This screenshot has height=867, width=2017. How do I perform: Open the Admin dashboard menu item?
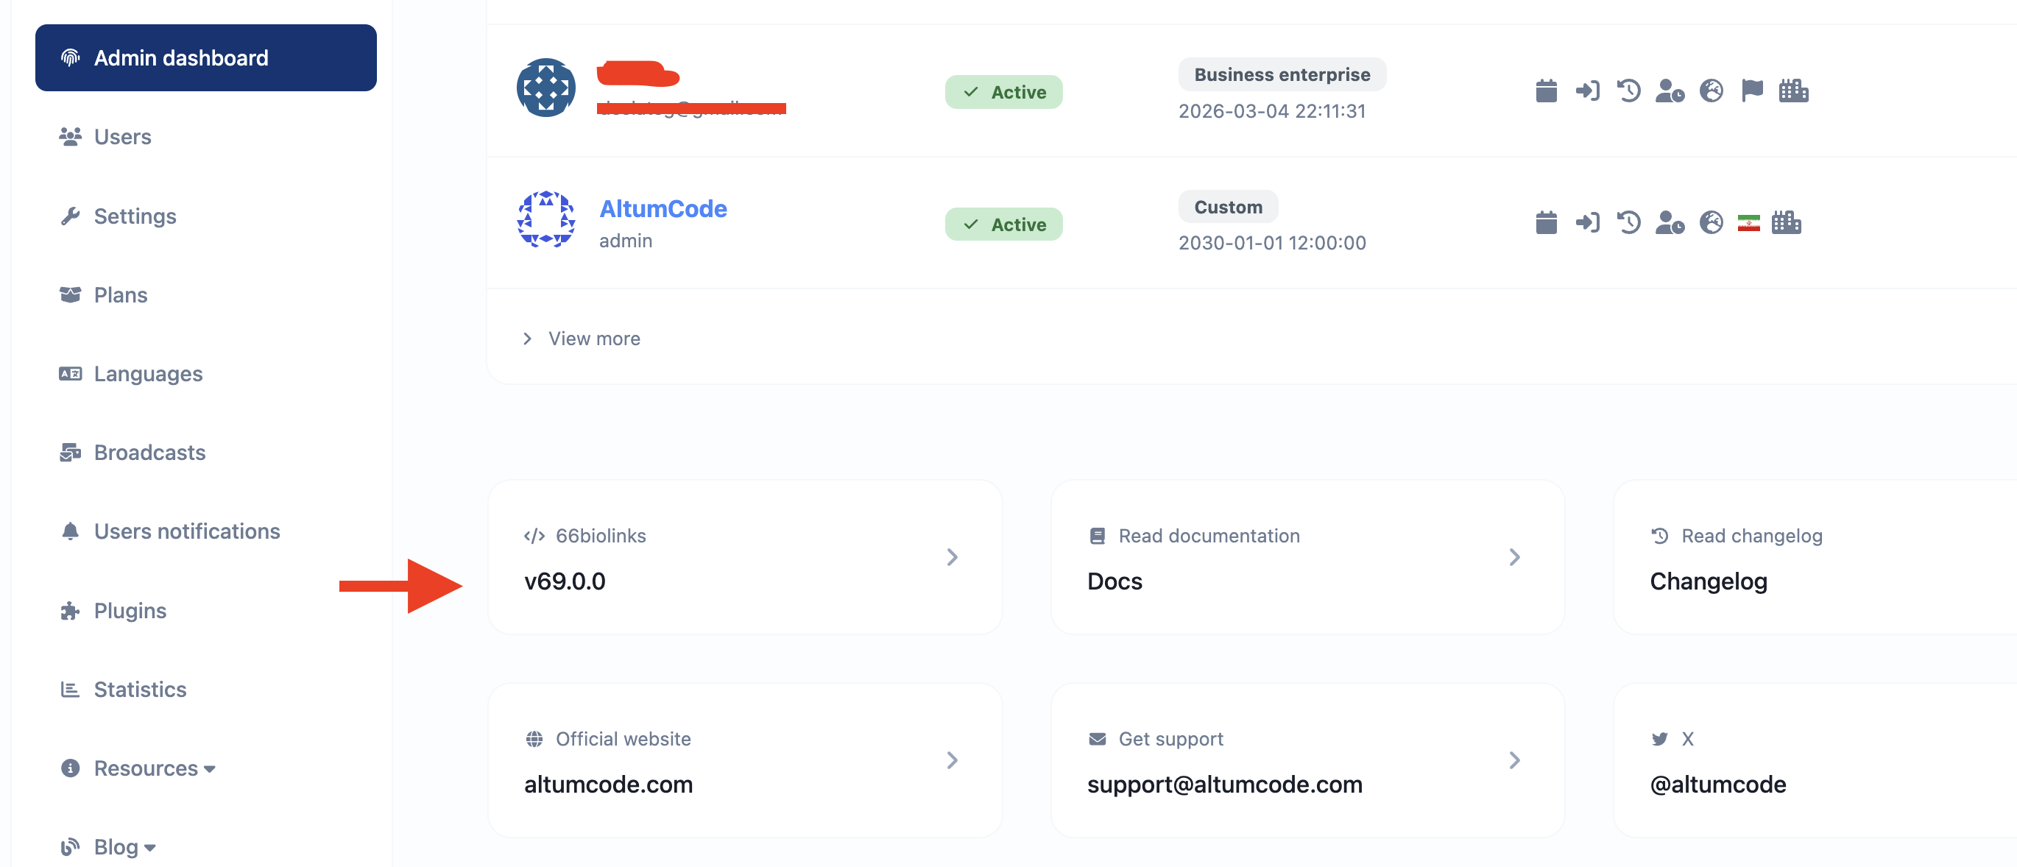[x=206, y=58]
